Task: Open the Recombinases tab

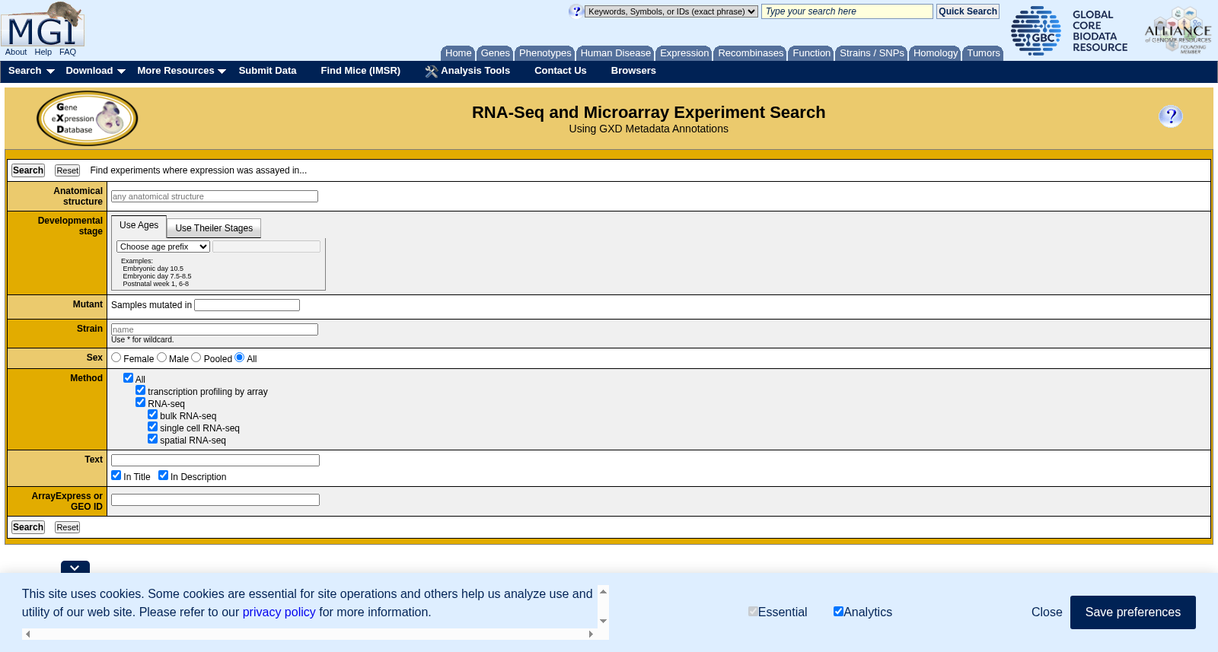Action: (751, 53)
